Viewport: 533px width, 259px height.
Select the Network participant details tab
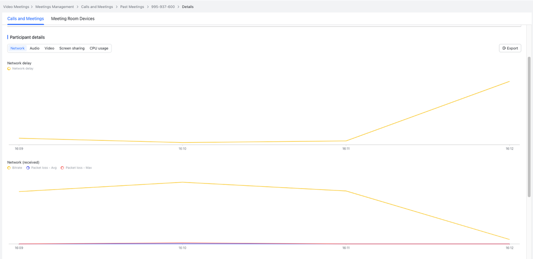(17, 49)
